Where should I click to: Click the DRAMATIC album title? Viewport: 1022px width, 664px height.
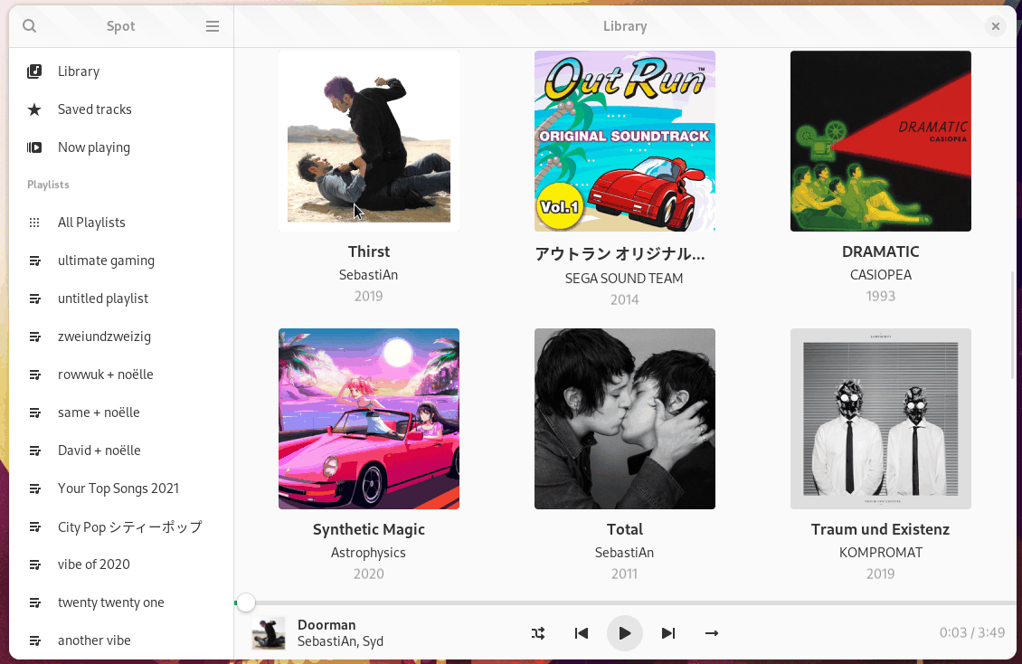click(881, 251)
